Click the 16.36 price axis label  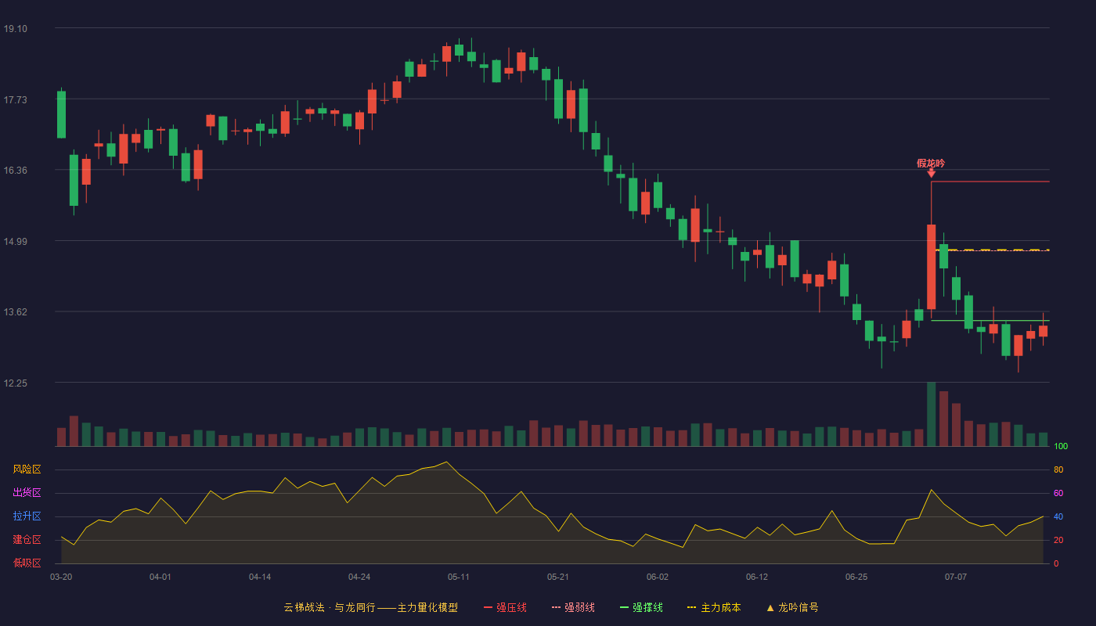pyautogui.click(x=15, y=170)
